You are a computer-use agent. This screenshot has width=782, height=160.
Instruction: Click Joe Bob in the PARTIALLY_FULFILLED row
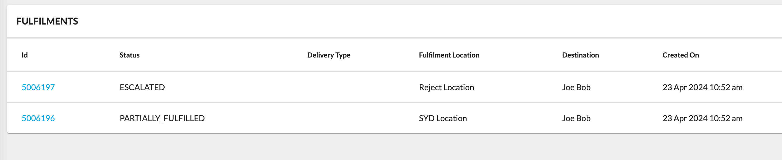[x=576, y=118]
